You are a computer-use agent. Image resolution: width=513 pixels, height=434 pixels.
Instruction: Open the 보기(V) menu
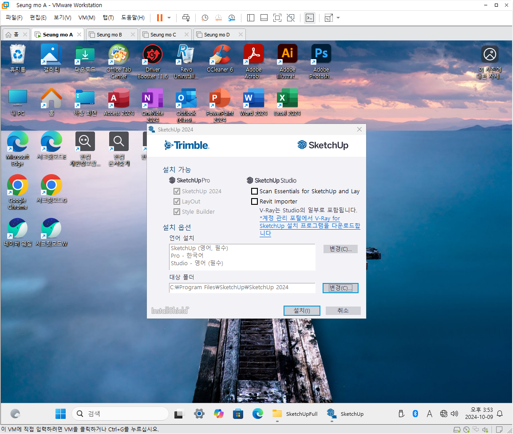pyautogui.click(x=62, y=18)
